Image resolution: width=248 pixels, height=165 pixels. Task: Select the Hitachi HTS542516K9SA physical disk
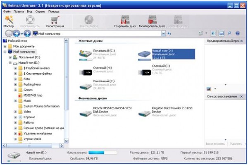pyautogui.click(x=86, y=113)
